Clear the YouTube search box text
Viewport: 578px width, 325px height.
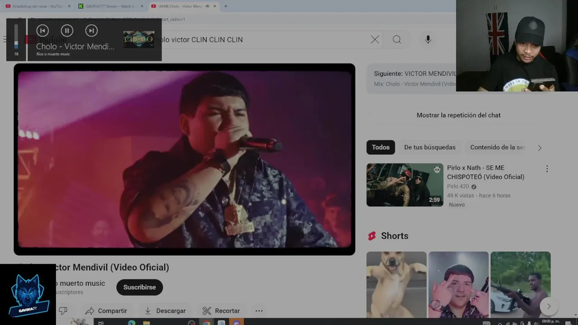click(375, 40)
